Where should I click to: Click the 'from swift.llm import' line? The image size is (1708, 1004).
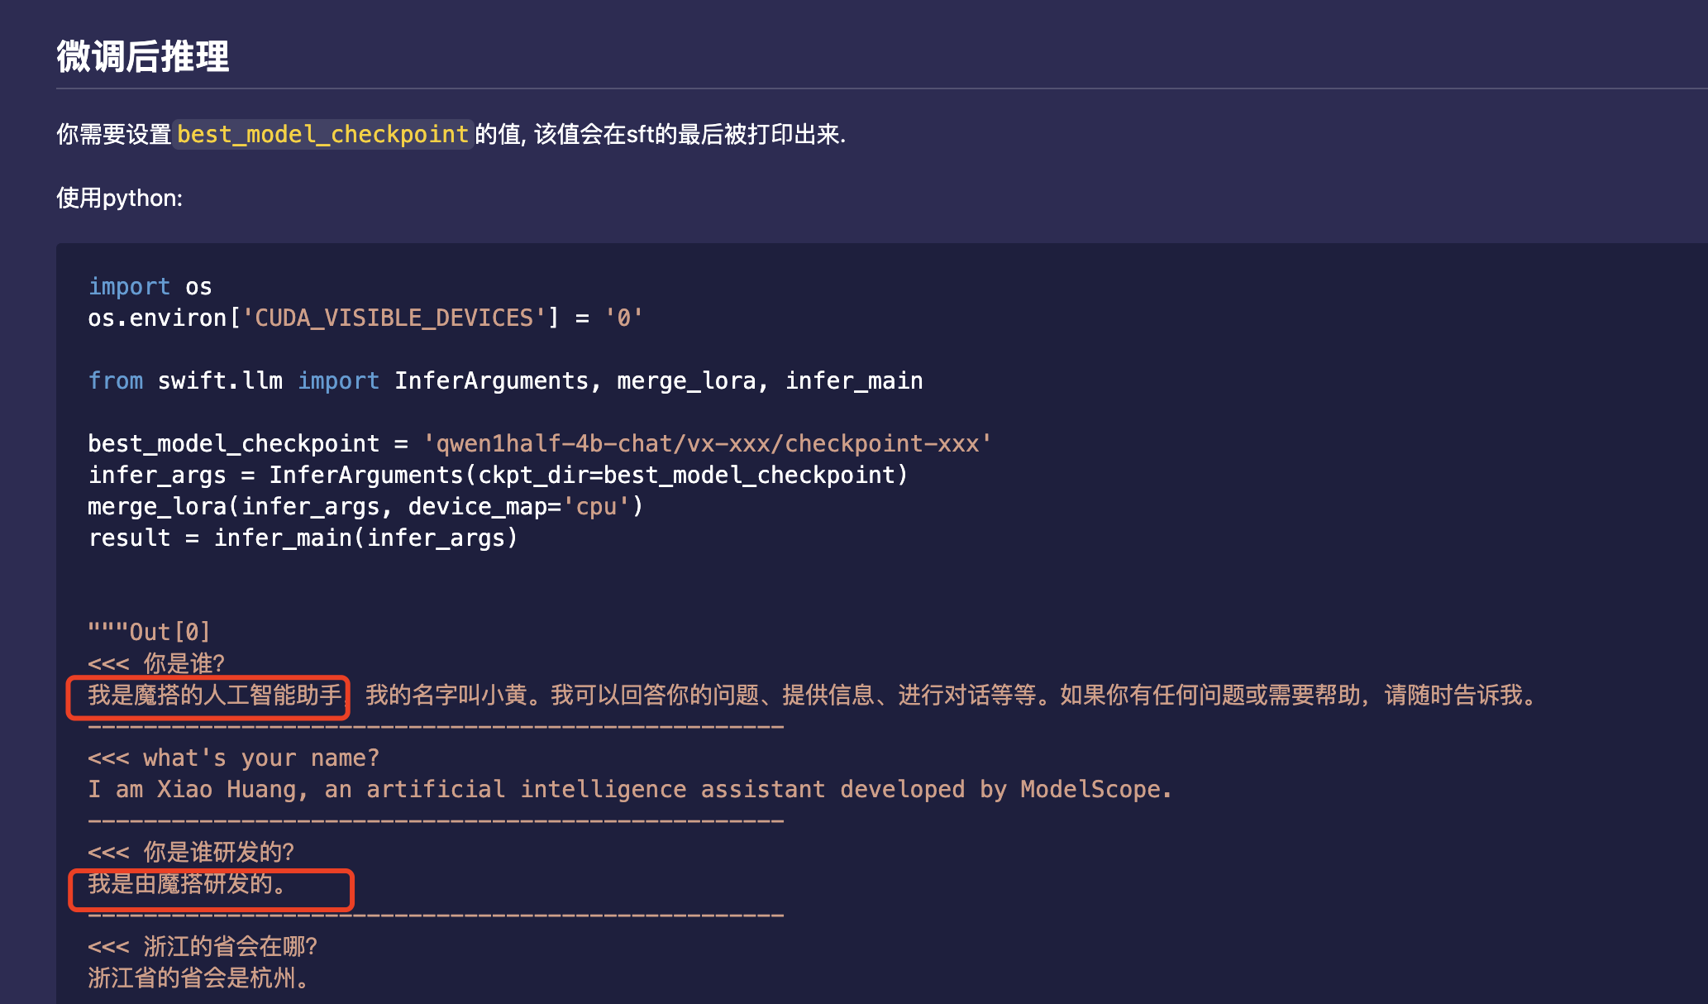[233, 380]
